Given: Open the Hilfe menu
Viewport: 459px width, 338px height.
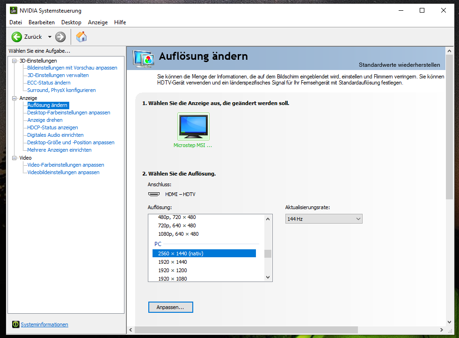Looking at the screenshot, I should pyautogui.click(x=120, y=22).
